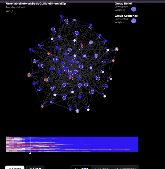Select the red ringed node at the graph's far left
This screenshot has width=165, height=169.
point(29,75)
